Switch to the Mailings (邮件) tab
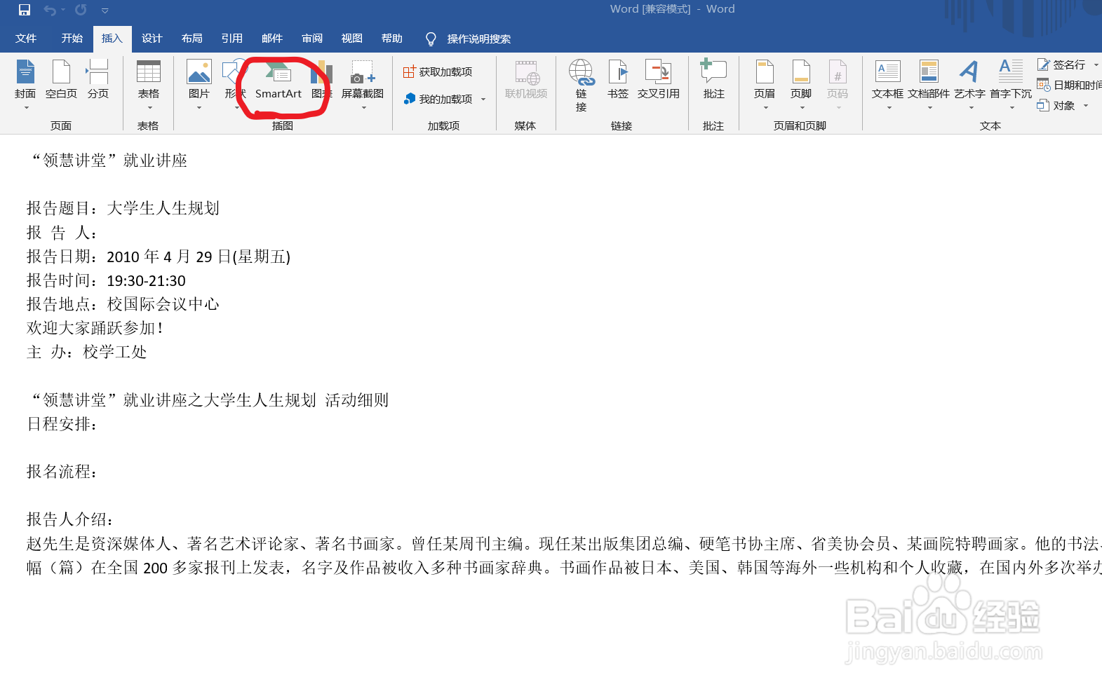 pos(272,39)
